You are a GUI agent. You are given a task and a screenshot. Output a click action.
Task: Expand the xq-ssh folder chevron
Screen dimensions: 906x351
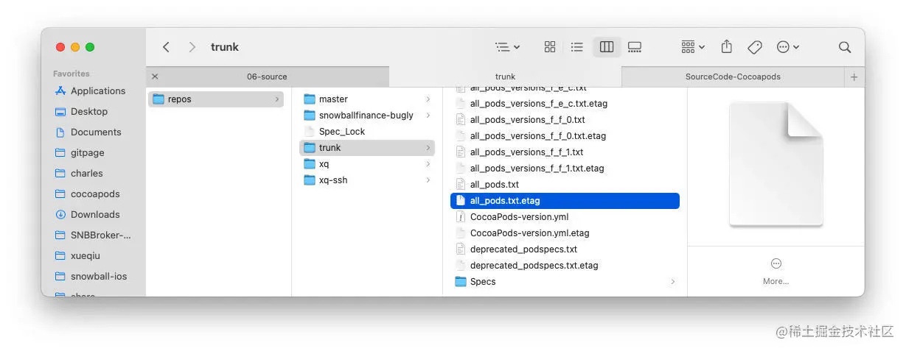point(428,180)
